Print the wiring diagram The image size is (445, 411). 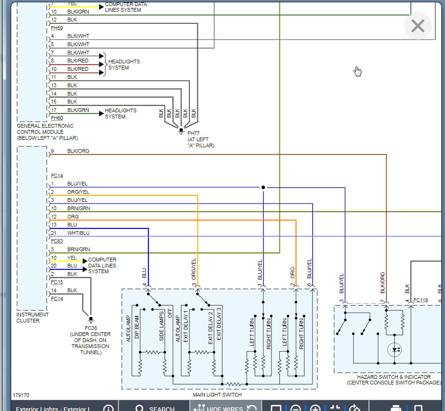[x=396, y=409]
